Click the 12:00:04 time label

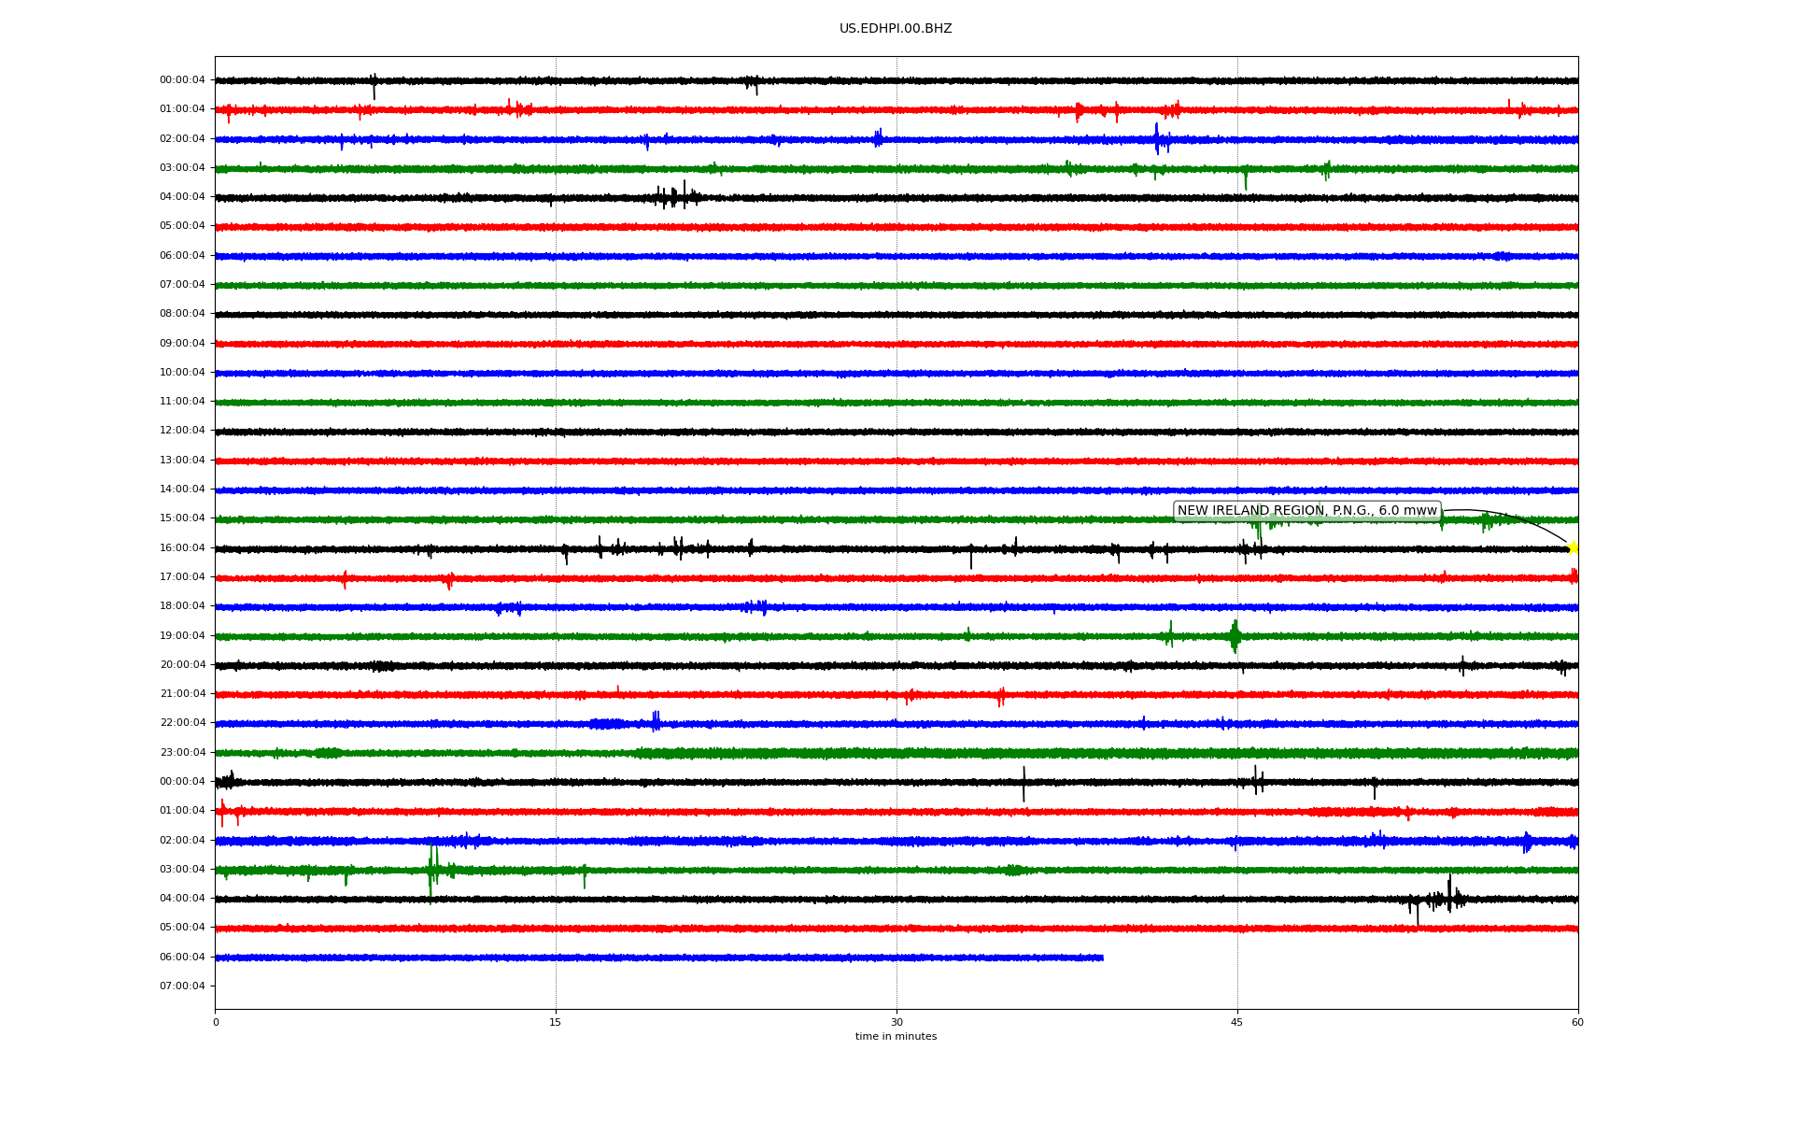[182, 431]
